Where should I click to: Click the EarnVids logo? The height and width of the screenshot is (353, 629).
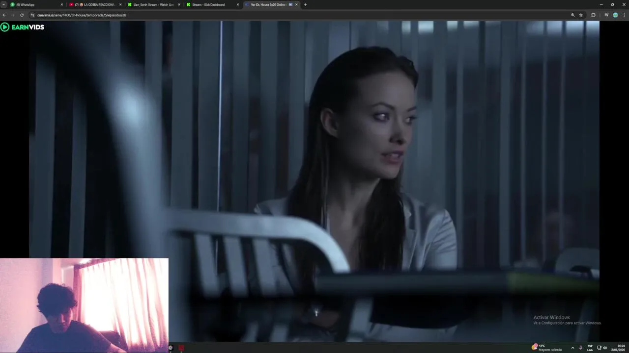pos(23,27)
